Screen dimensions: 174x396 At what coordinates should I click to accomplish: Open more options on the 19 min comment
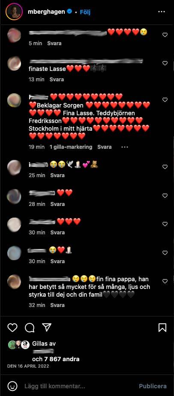pos(125,147)
